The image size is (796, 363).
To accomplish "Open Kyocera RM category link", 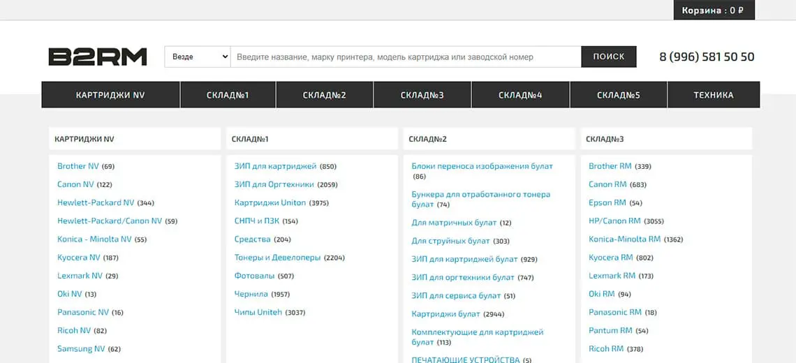I will point(611,258).
